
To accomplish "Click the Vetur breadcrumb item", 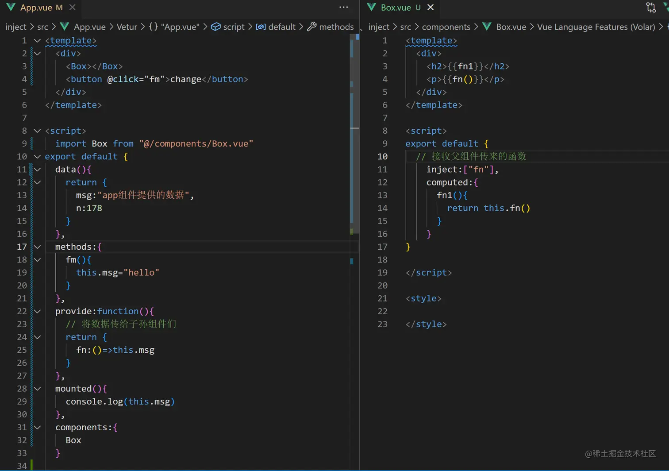I will [x=127, y=27].
